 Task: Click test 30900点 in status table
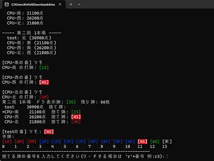coord(24,107)
